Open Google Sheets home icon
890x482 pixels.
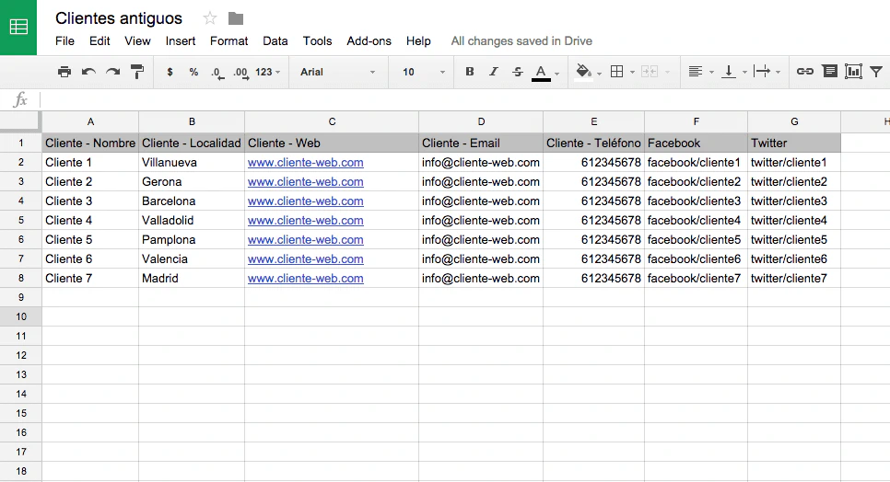click(x=18, y=27)
